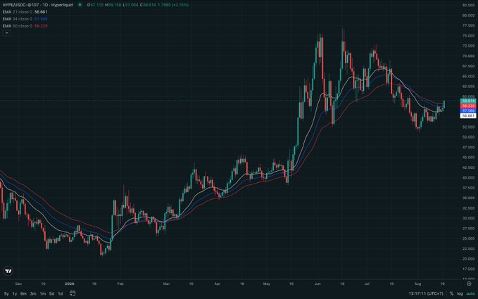
Task: Click the 50.000 price axis label
Action: [468, 137]
